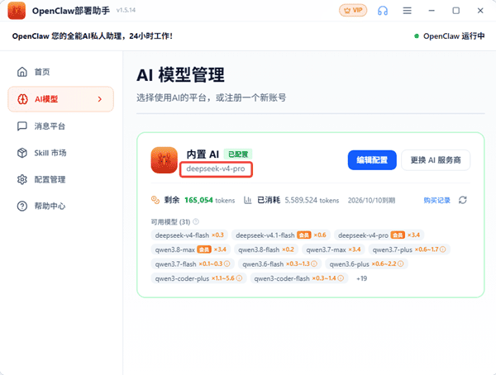Expand the AI模型 sidebar chevron arrow
The image size is (496, 375).
(x=100, y=99)
